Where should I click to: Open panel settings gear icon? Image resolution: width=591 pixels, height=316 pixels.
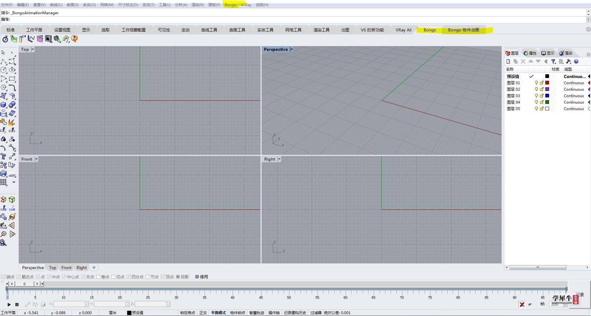(588, 55)
